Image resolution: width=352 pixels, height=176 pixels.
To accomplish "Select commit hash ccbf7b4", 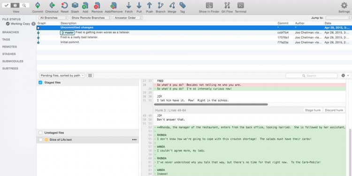I will click(x=283, y=32).
